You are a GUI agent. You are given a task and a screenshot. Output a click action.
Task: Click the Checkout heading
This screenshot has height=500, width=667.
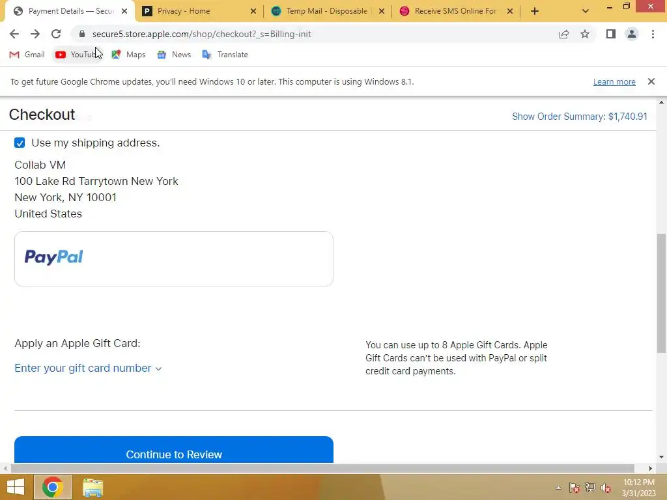tap(42, 115)
